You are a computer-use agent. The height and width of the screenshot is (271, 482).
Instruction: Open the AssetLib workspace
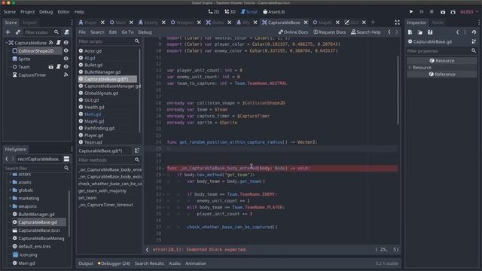coord(274,12)
